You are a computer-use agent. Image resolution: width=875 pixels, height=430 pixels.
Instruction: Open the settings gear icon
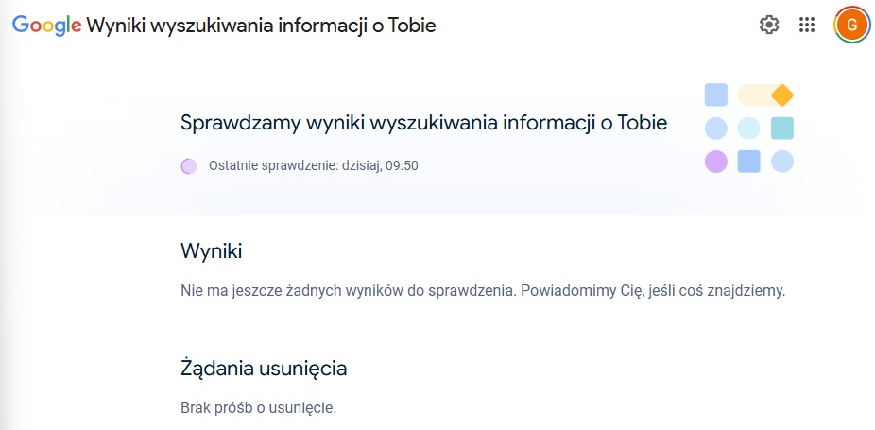click(x=769, y=26)
